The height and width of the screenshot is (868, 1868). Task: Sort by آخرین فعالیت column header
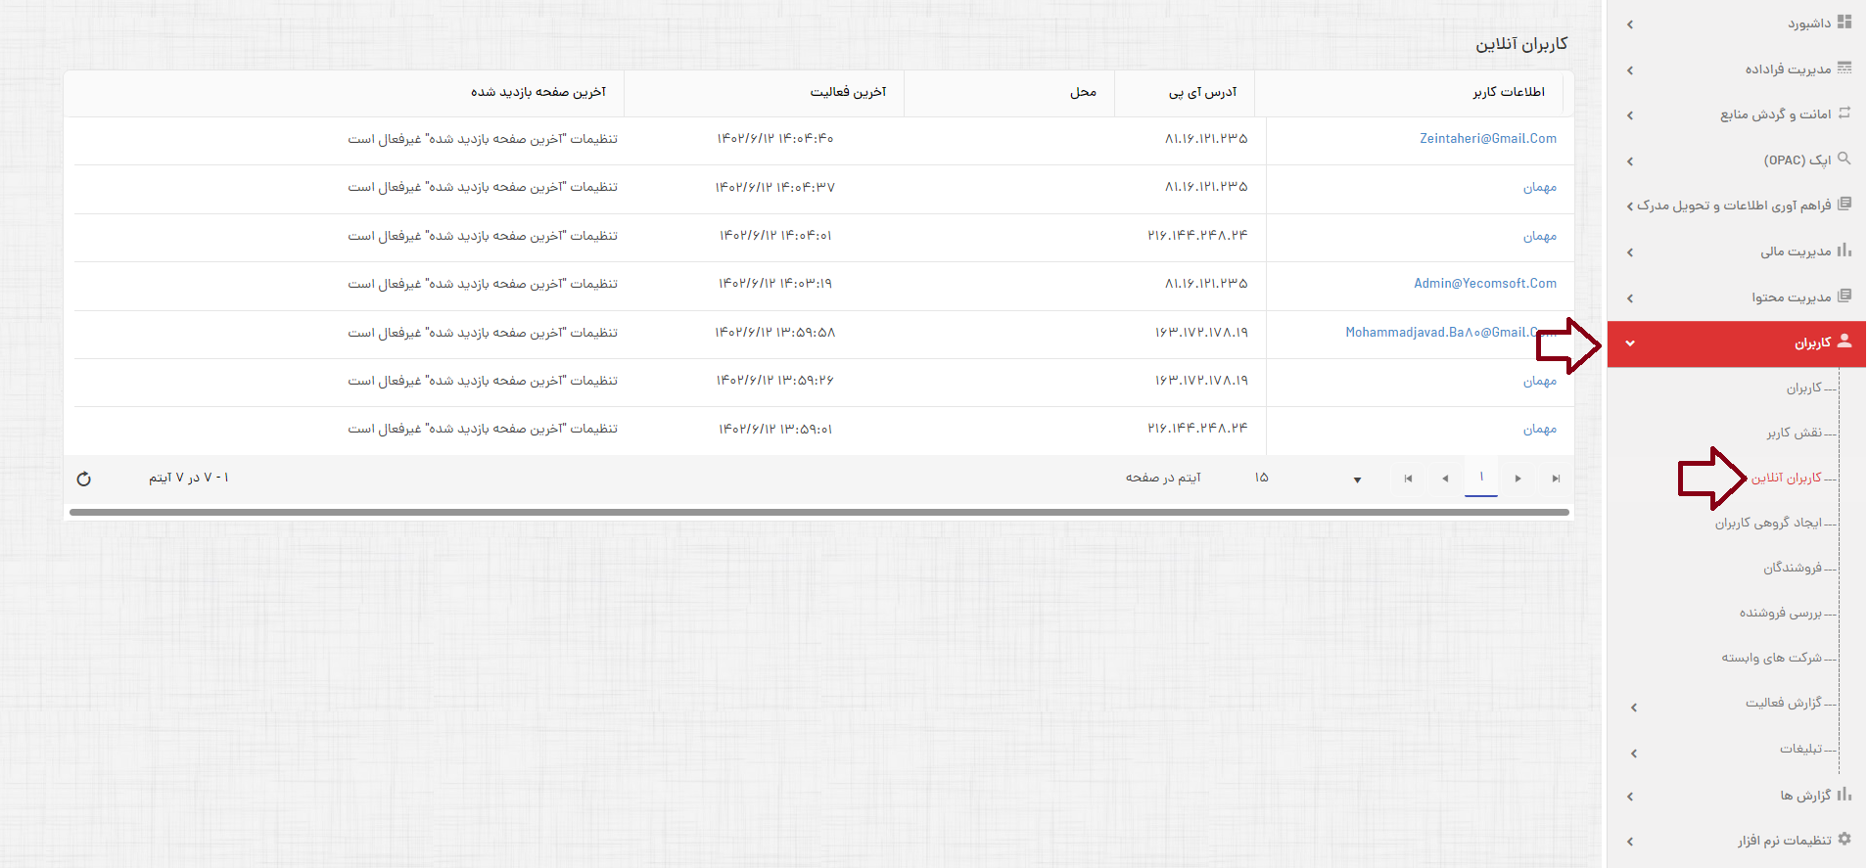pos(847,92)
